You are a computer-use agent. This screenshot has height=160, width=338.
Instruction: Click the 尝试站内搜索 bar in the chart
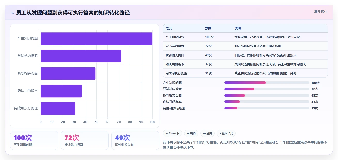click(x=81, y=56)
